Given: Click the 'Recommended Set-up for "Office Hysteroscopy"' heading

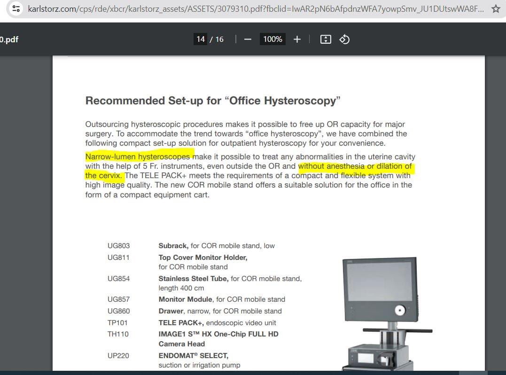Looking at the screenshot, I should click(x=213, y=101).
